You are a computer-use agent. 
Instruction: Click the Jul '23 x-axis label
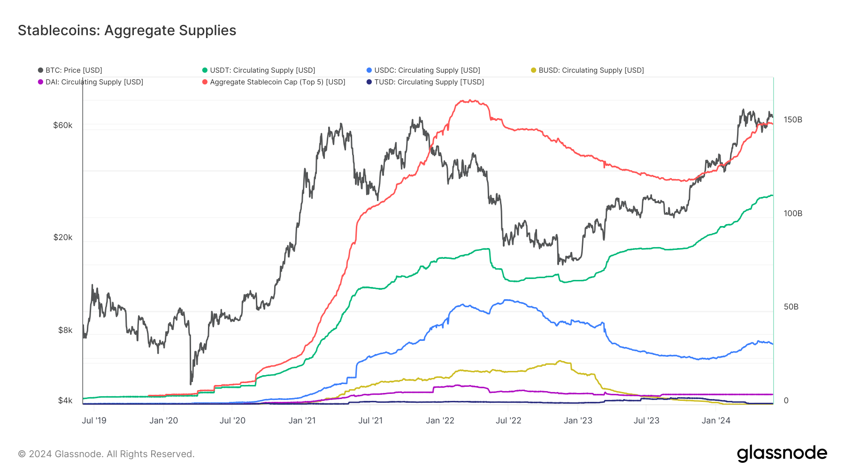pyautogui.click(x=646, y=421)
